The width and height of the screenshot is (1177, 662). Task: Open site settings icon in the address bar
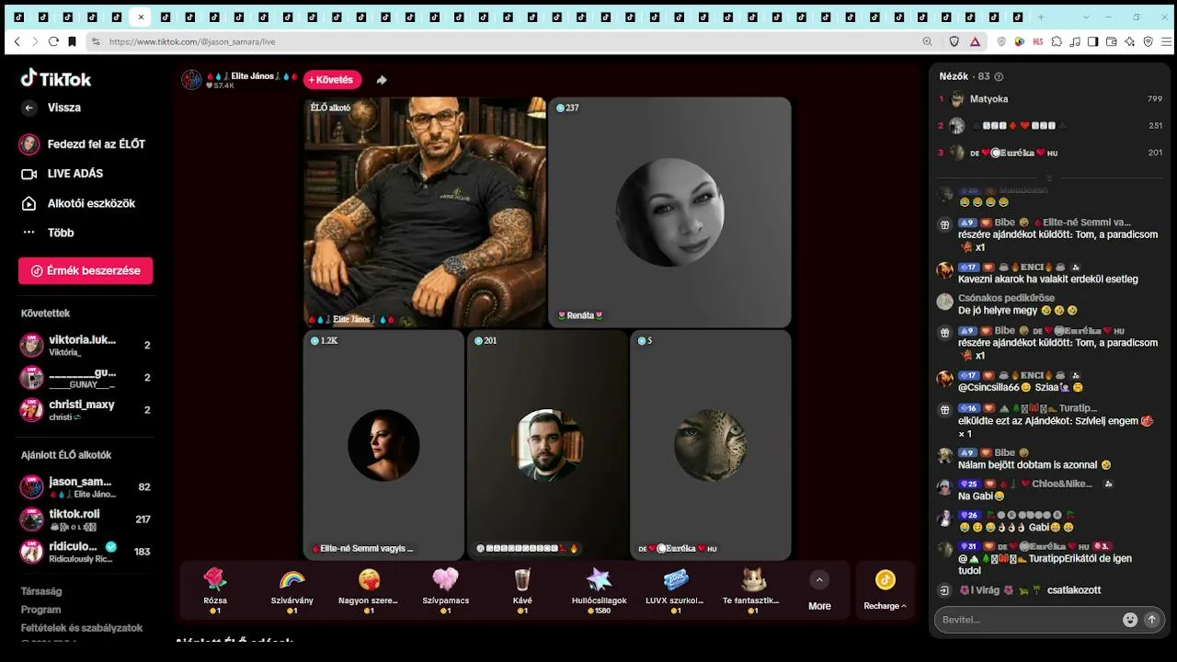coord(96,41)
